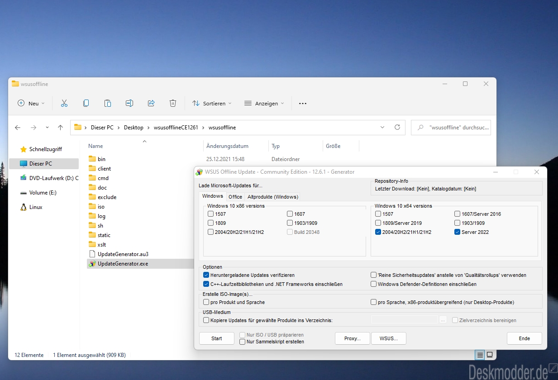Viewport: 558px width, 380px height.
Task: Check Nur Sammelskript erstellen
Action: [x=243, y=342]
